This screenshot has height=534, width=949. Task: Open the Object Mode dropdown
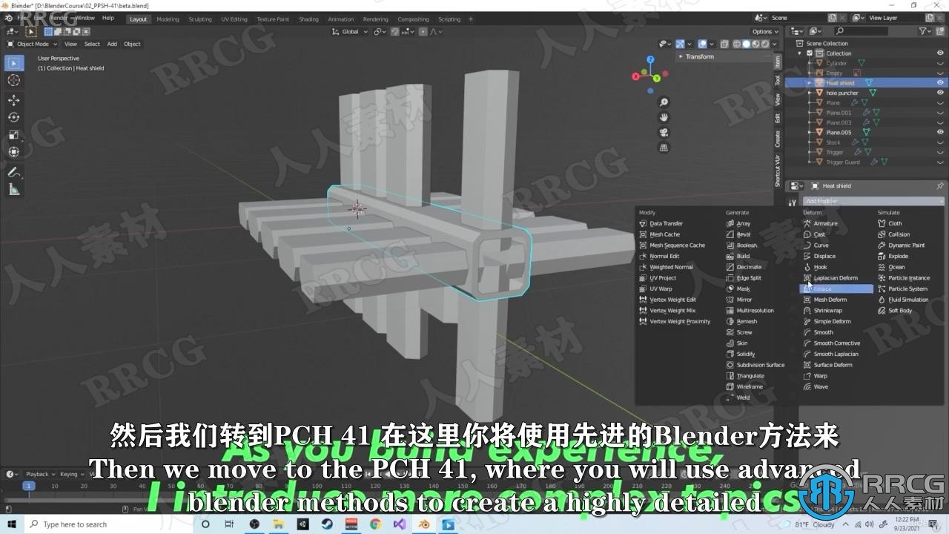30,44
